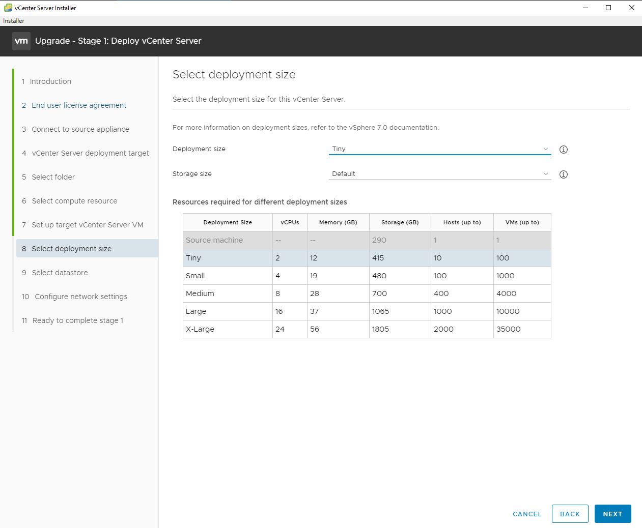Click the NEXT button
The width and height of the screenshot is (642, 528).
tap(613, 514)
